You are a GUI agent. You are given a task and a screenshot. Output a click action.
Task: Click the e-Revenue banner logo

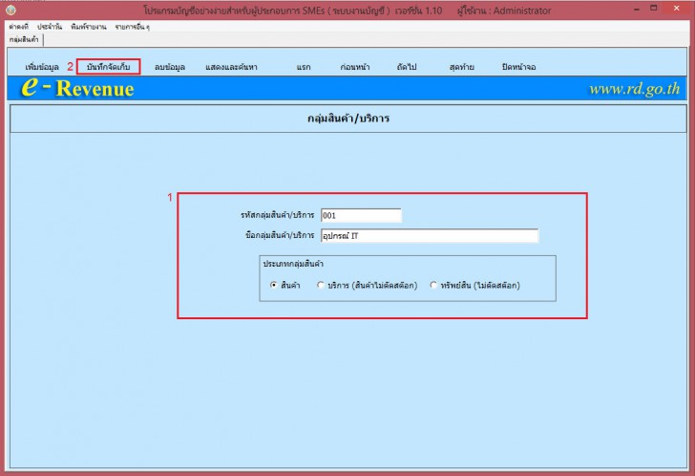78,87
